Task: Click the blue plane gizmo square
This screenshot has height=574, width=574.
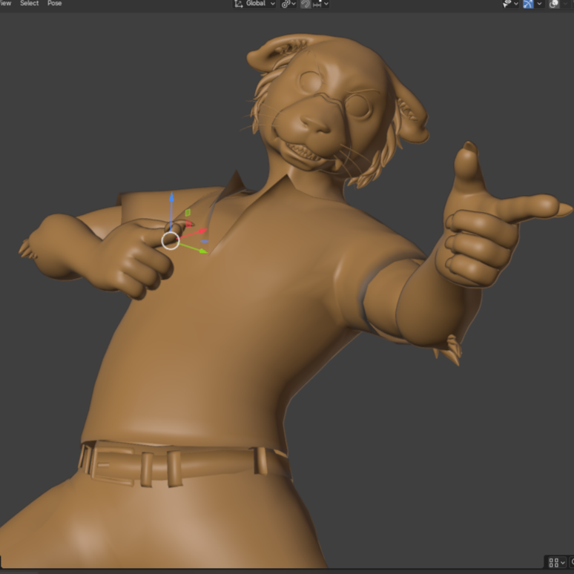Action: click(205, 241)
